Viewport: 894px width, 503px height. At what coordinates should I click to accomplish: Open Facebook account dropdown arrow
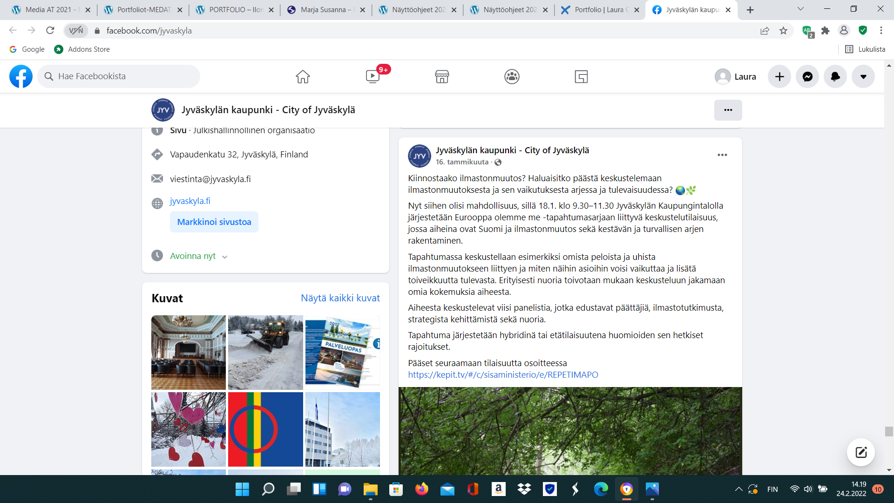pyautogui.click(x=863, y=76)
